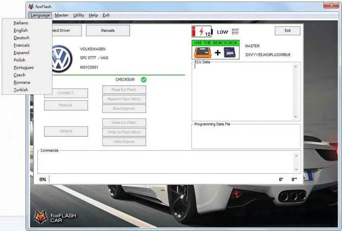Click the Read Eeprom button
The image size is (342, 231).
click(124, 109)
